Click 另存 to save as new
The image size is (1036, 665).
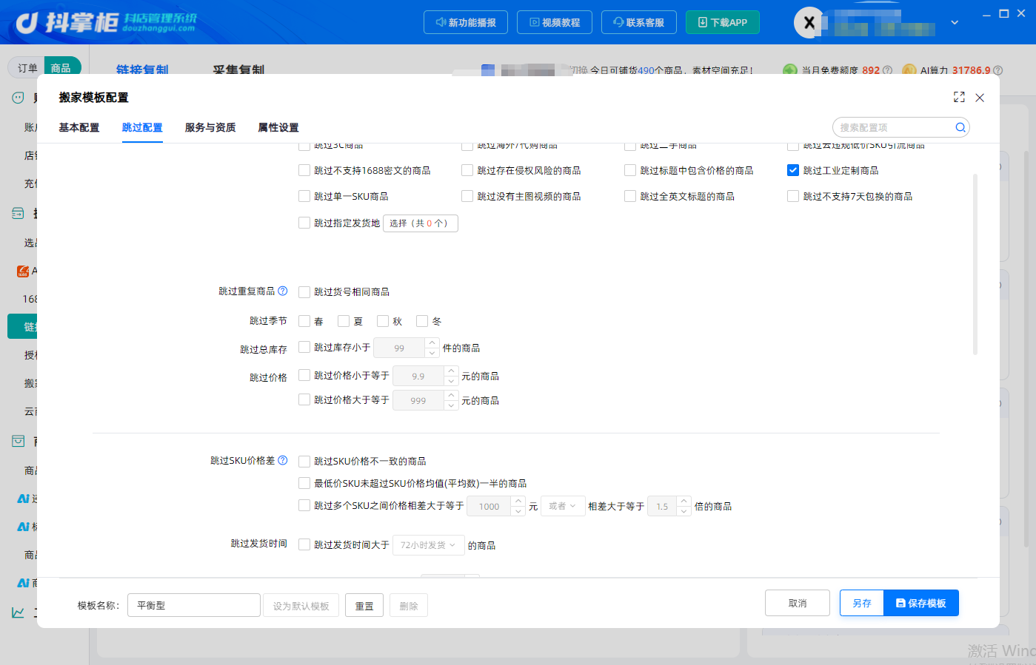coord(862,603)
